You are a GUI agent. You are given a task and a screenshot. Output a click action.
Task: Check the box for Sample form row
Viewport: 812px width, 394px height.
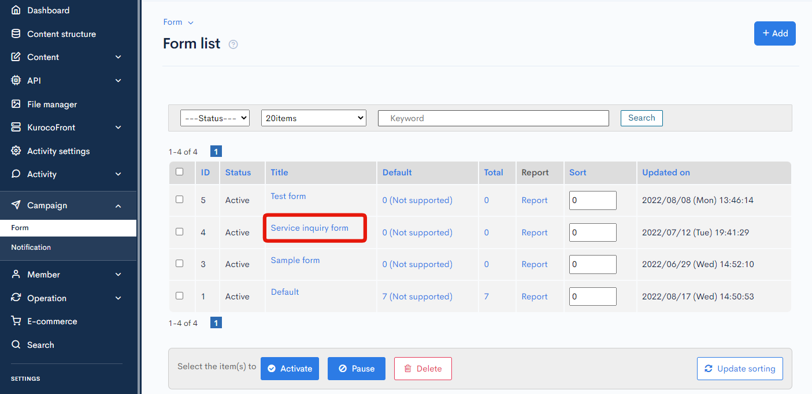(179, 264)
